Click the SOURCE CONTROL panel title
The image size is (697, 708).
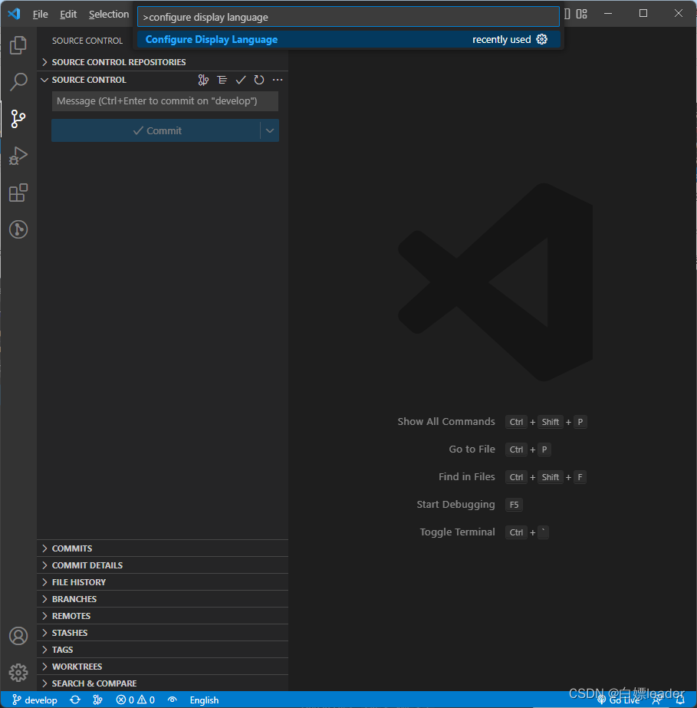point(87,41)
